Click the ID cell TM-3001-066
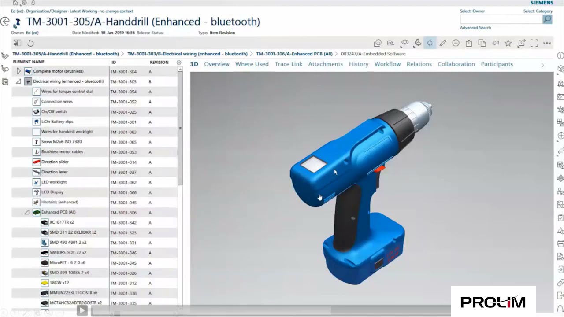Image resolution: width=564 pixels, height=317 pixels. coord(123,193)
